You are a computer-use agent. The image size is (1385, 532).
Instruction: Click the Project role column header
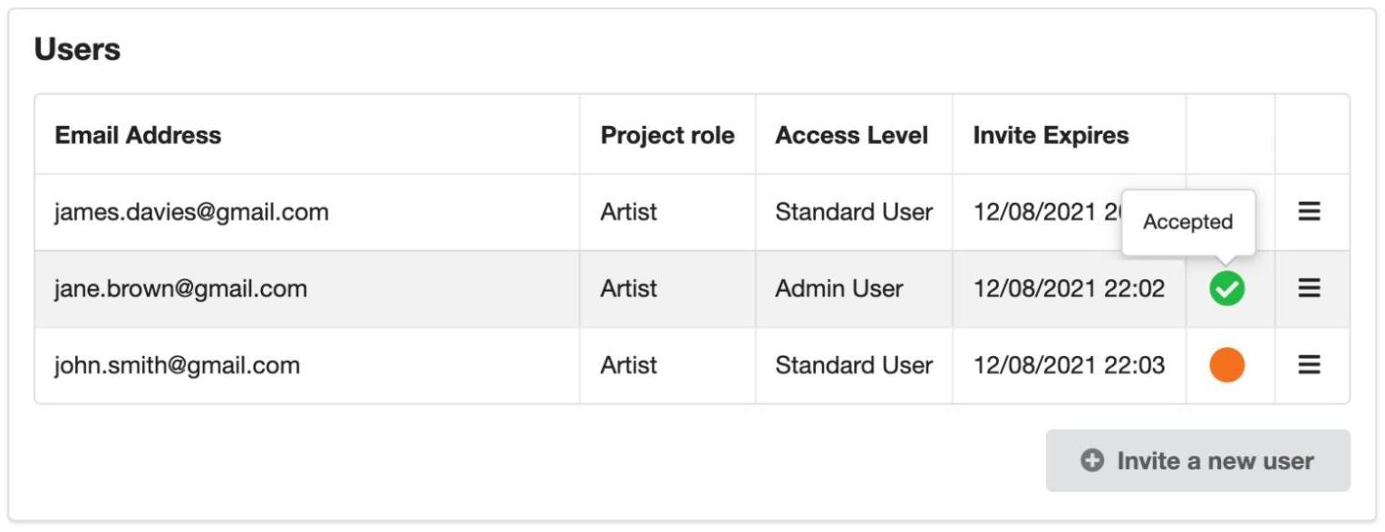[667, 135]
